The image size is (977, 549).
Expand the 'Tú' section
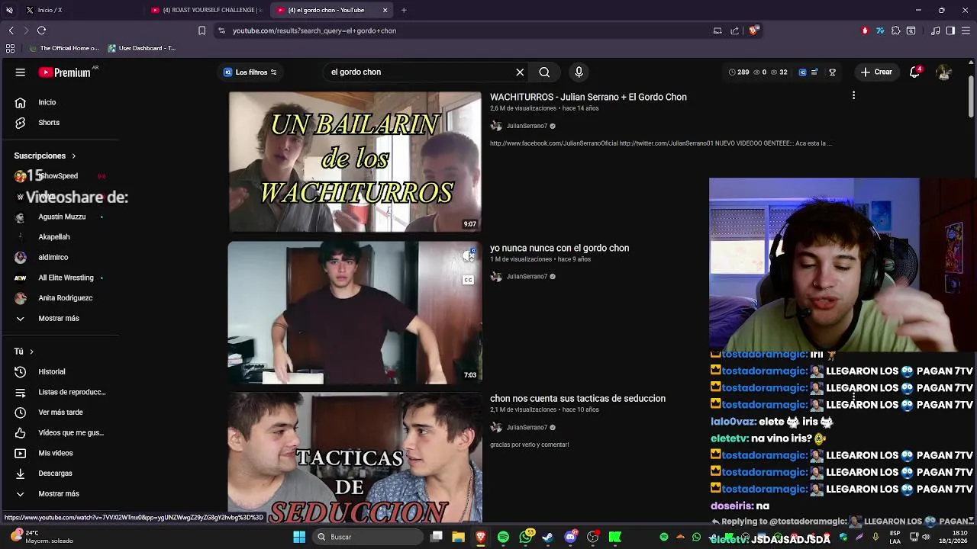click(x=24, y=352)
